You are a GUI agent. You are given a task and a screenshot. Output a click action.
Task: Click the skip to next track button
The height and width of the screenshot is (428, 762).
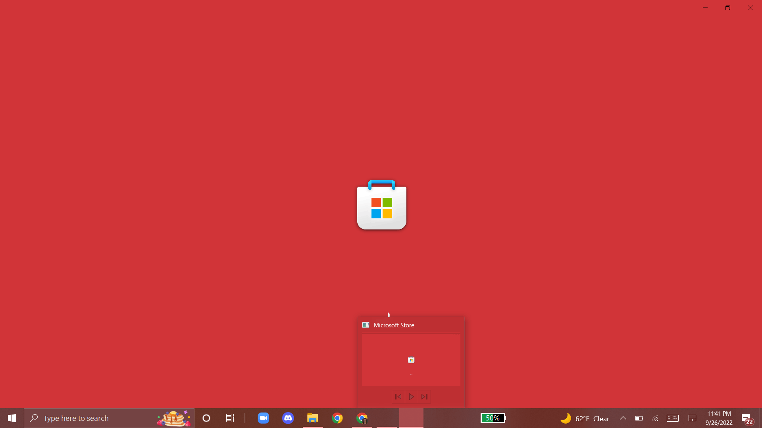click(424, 397)
